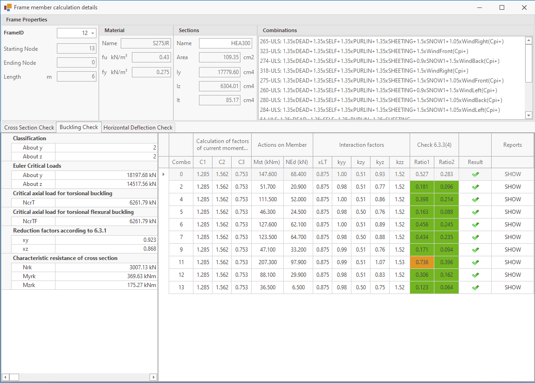Click the HEA300 section name field
Image resolution: width=535 pixels, height=383 pixels.
tap(225, 43)
